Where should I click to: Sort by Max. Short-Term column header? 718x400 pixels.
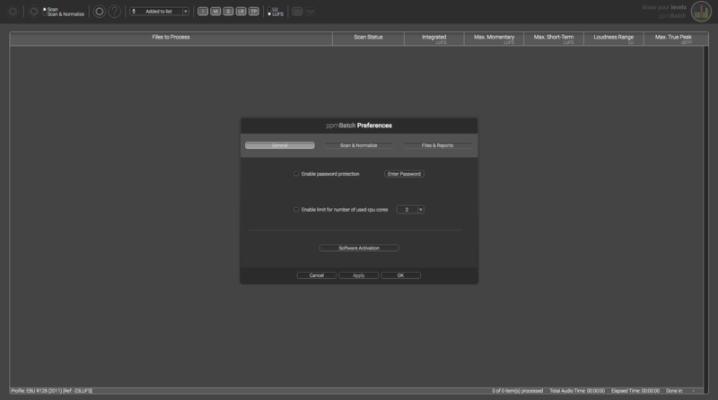554,39
